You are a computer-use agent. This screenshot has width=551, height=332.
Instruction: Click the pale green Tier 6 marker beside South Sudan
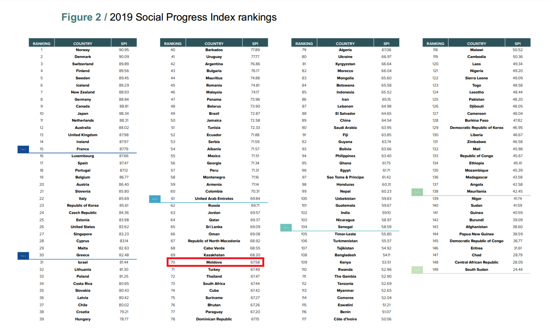[417, 270]
